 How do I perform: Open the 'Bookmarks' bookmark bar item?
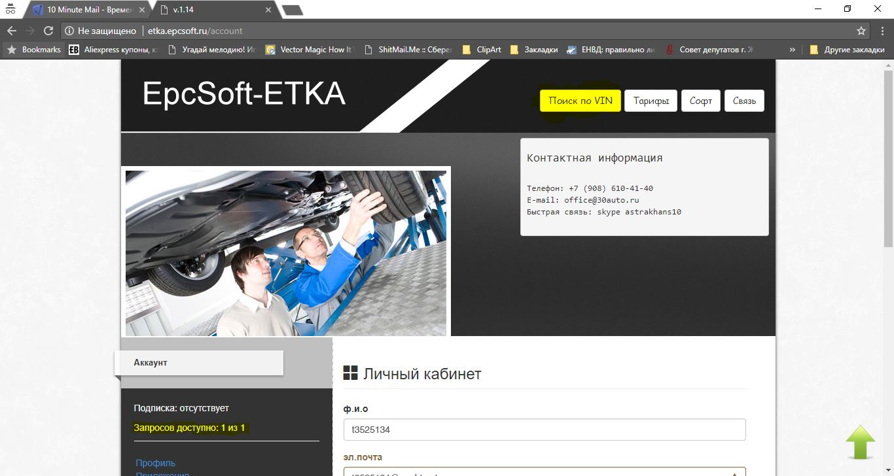click(34, 50)
